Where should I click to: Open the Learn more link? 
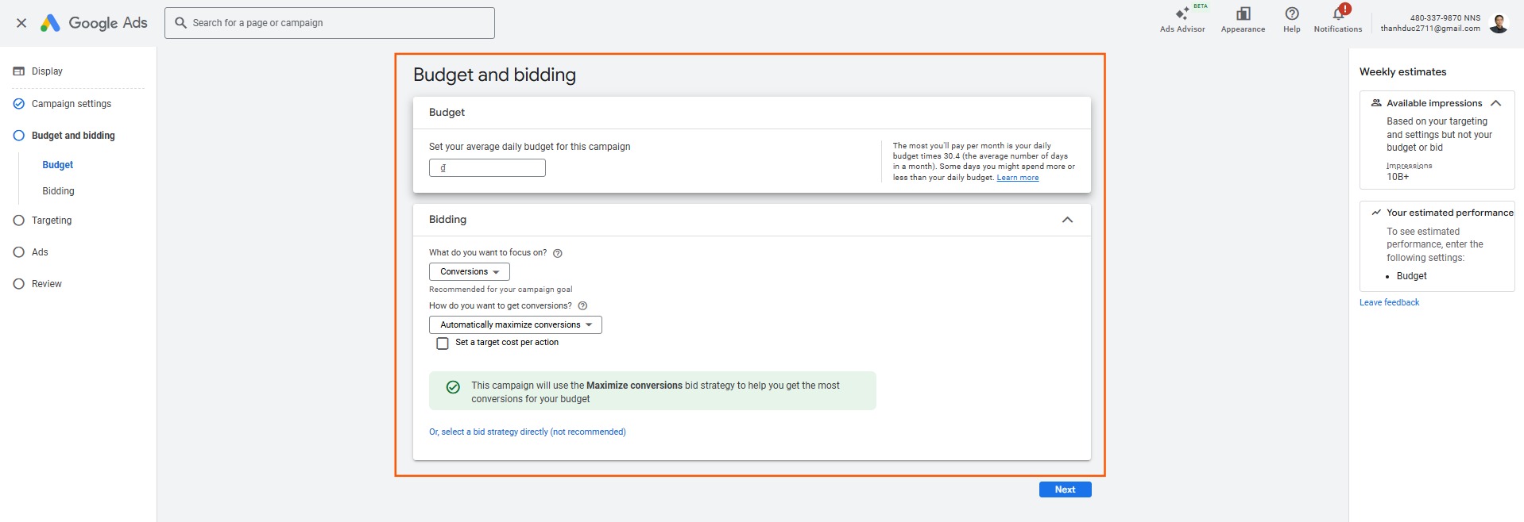tap(1017, 178)
